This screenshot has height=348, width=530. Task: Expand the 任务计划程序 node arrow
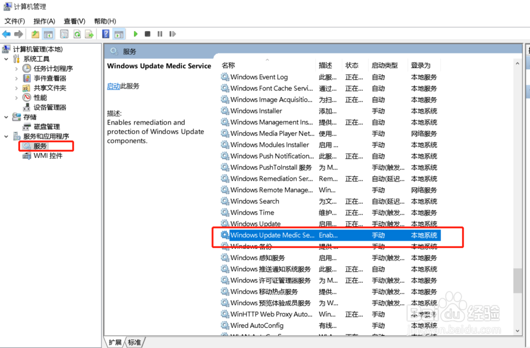tap(16, 69)
